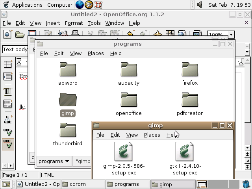The width and height of the screenshot is (252, 189).
Task: Click the paragraph style Text body field
Action: (x=16, y=49)
